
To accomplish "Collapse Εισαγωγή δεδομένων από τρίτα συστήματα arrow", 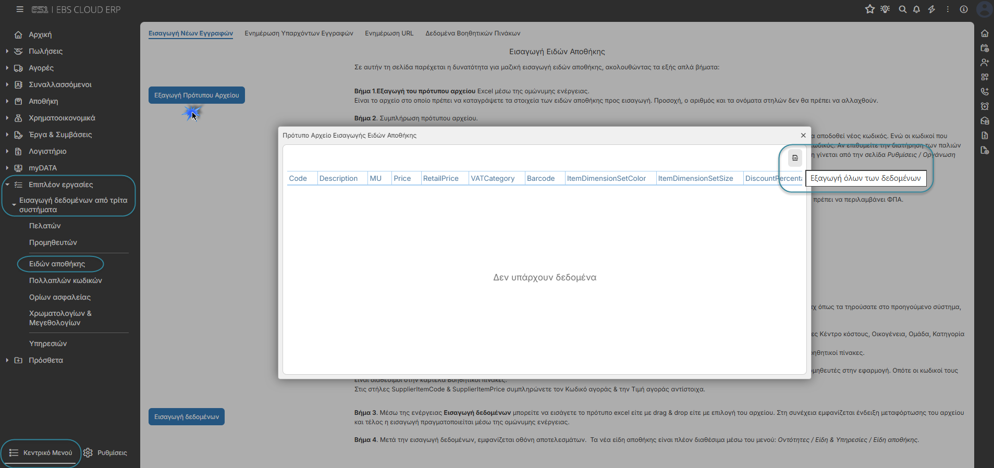I will [x=14, y=205].
